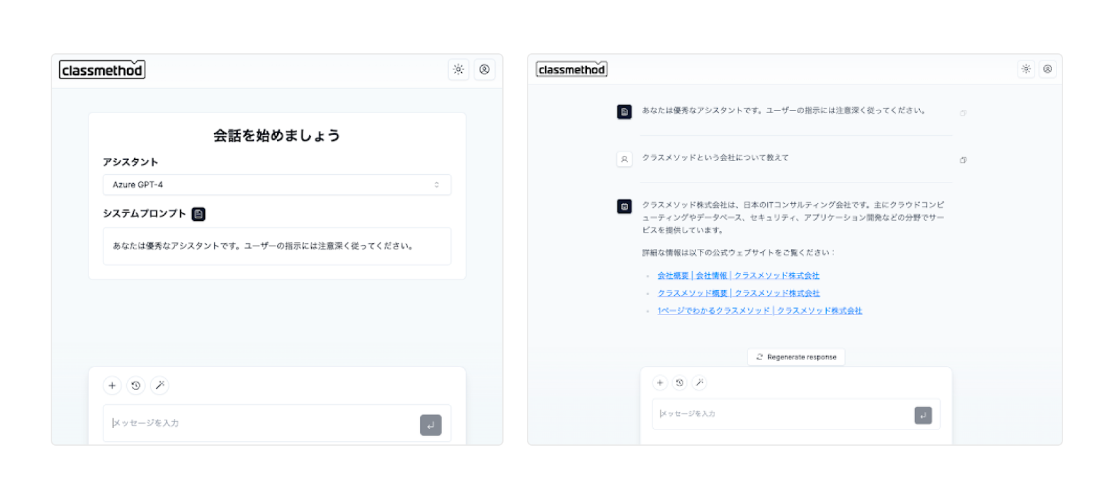Edit the system prompt text box

tap(276, 246)
